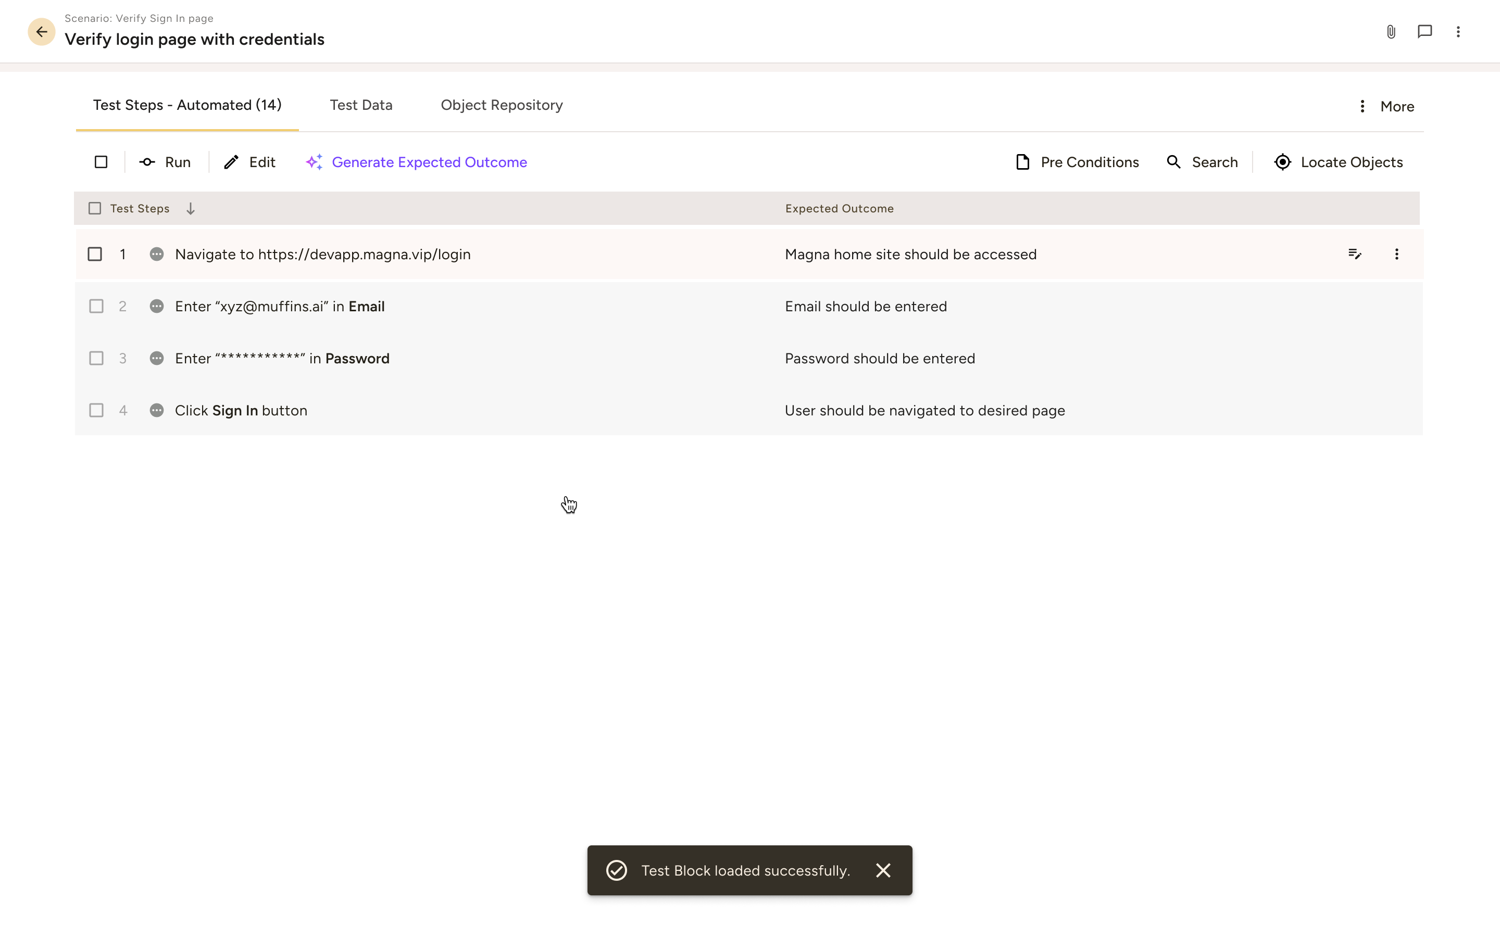Open the top-right three-dot menu
The height and width of the screenshot is (937, 1500).
click(1458, 31)
